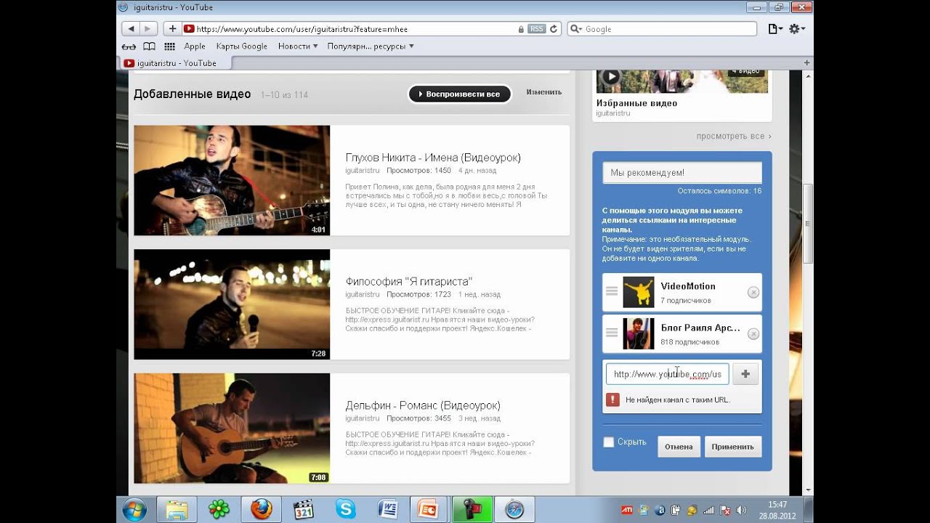Open Firefox from the taskbar

[x=261, y=510]
